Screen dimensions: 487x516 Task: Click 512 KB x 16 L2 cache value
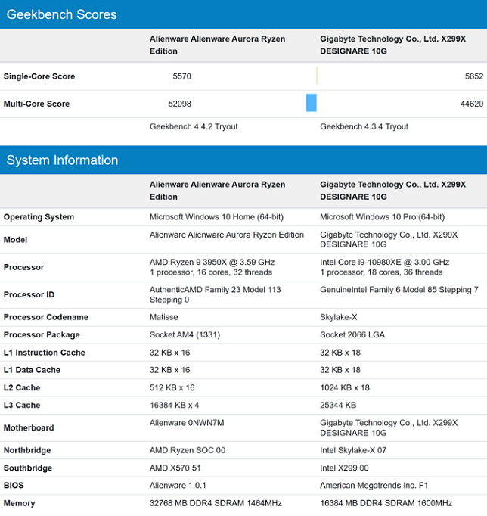[x=172, y=387]
